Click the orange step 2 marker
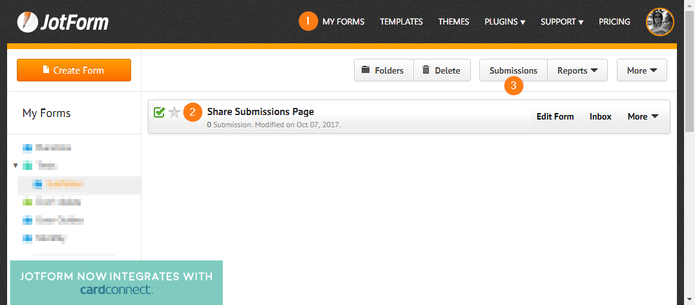The image size is (695, 305). pyautogui.click(x=192, y=112)
